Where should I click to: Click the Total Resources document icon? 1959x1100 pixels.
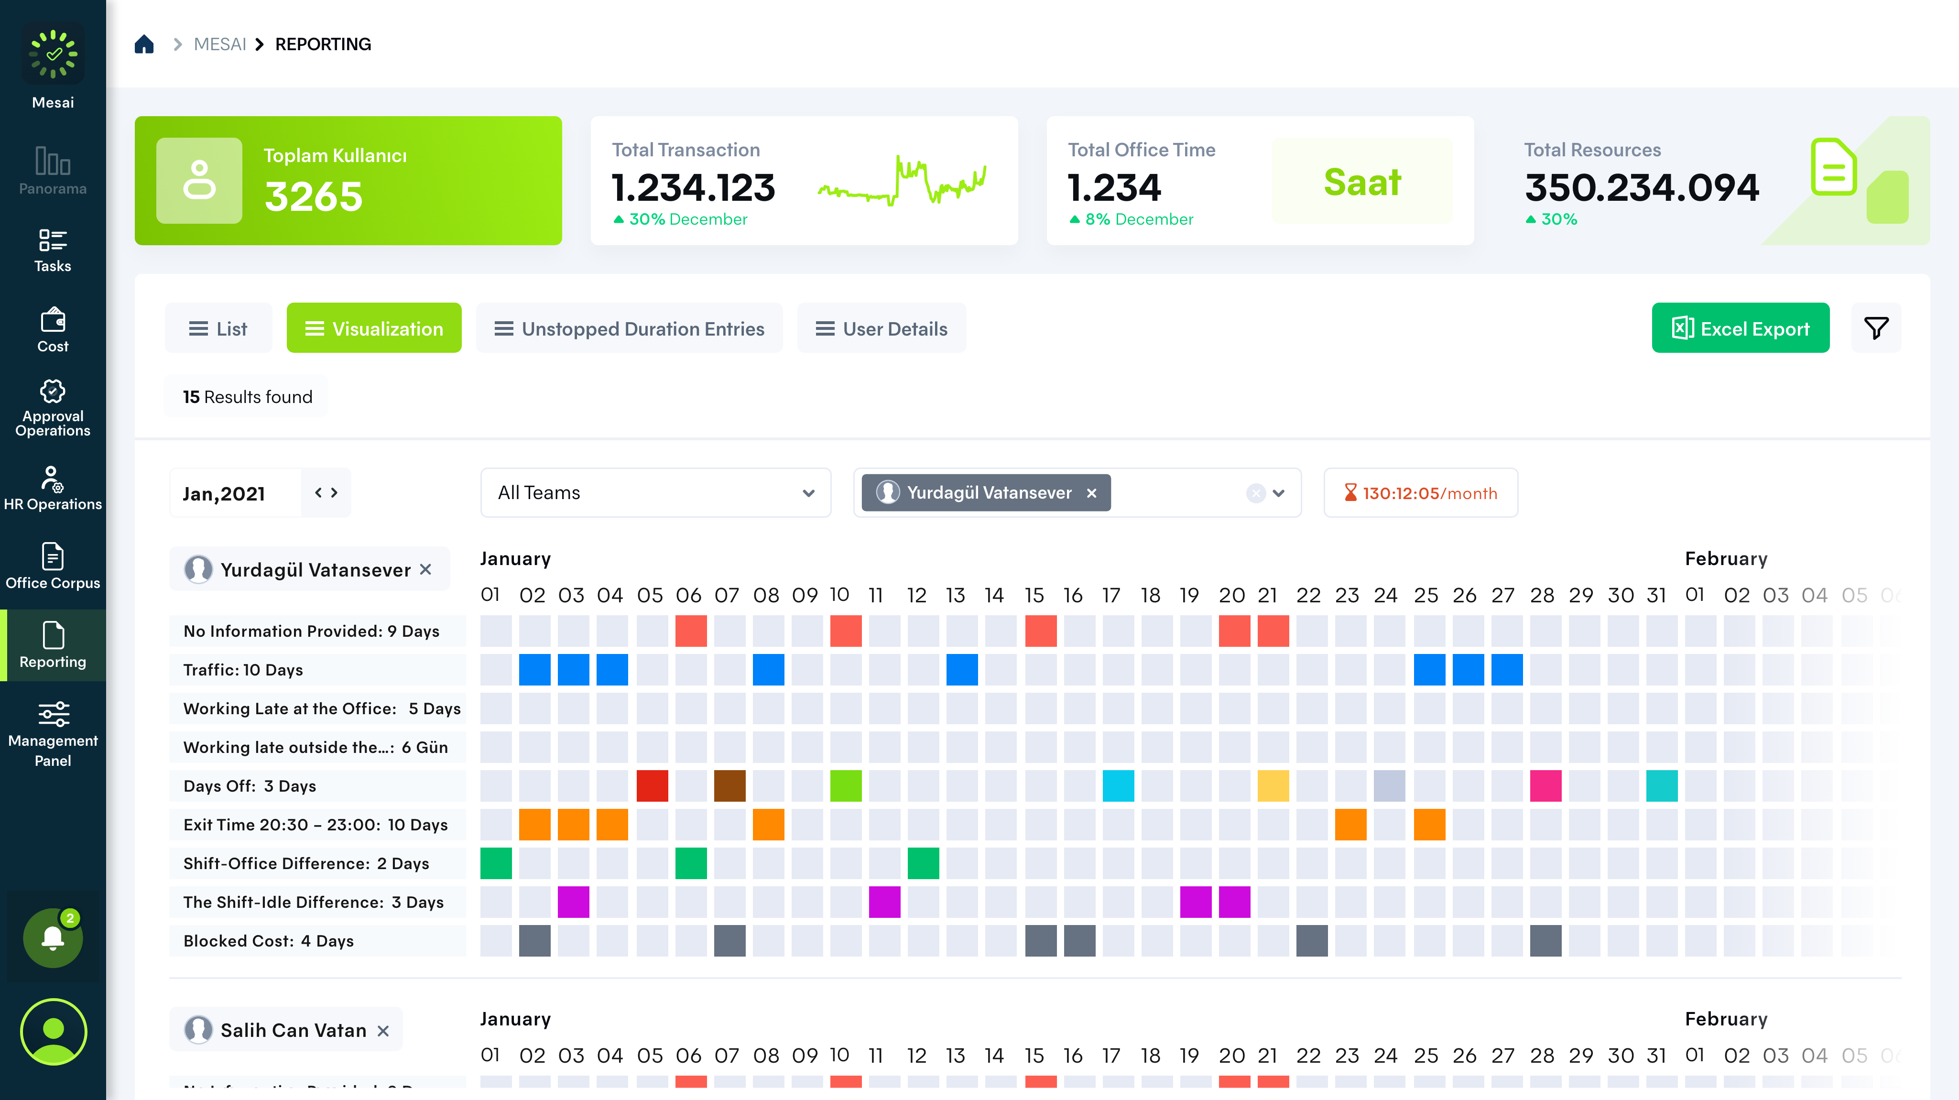coord(1833,166)
